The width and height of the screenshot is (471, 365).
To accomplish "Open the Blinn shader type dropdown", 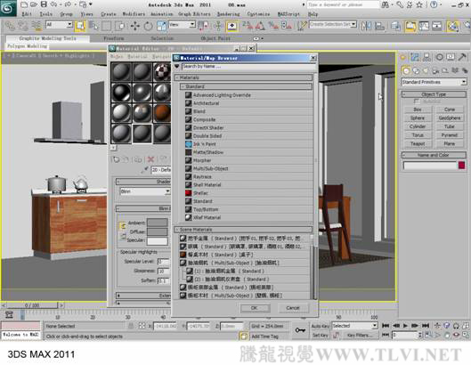I will [145, 191].
